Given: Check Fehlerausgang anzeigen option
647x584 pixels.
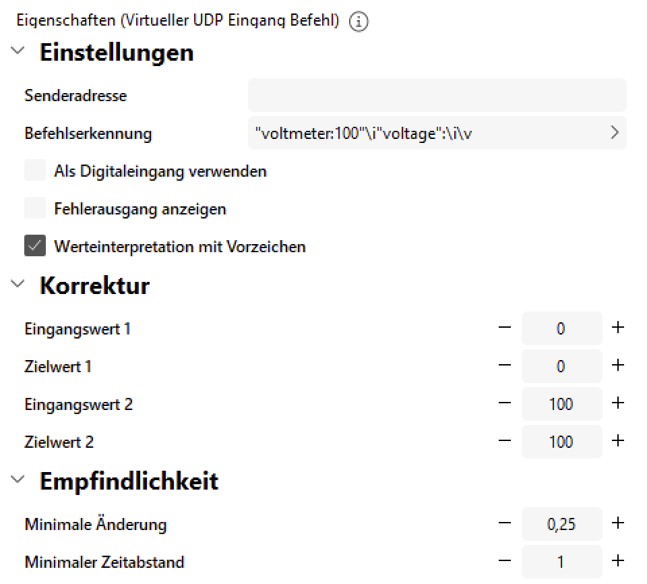Looking at the screenshot, I should [x=35, y=208].
